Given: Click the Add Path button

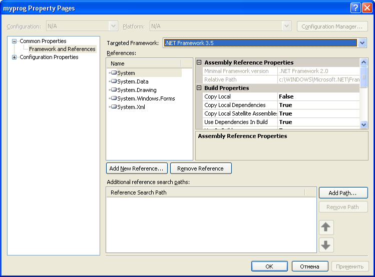Looking at the screenshot, I should coord(343,193).
